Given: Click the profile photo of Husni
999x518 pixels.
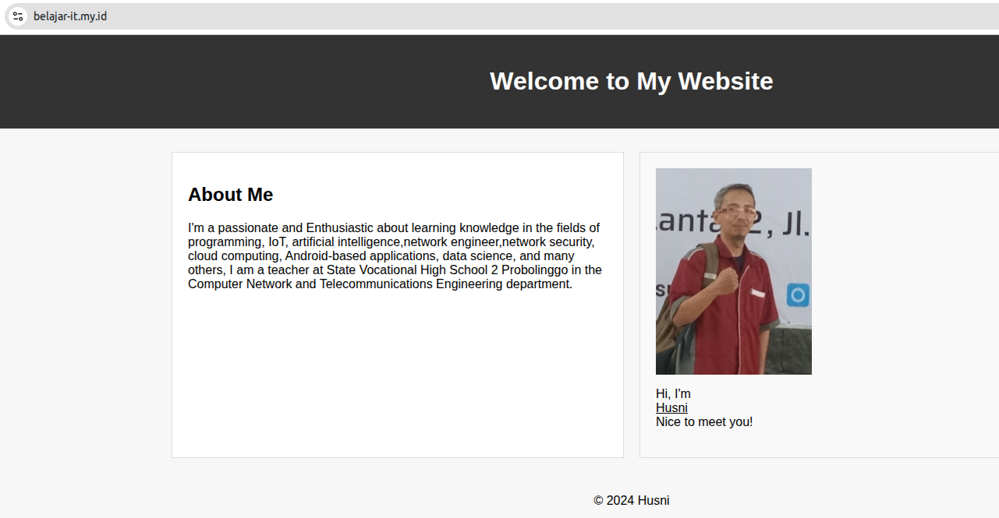Looking at the screenshot, I should pyautogui.click(x=734, y=271).
